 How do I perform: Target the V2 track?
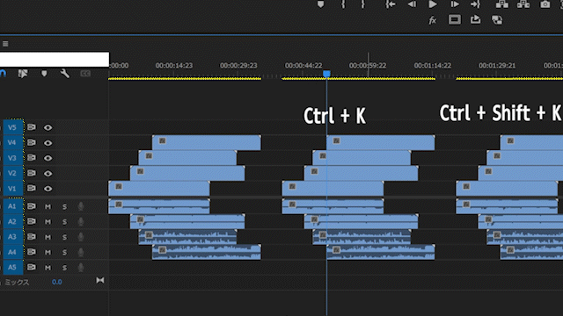pos(13,174)
